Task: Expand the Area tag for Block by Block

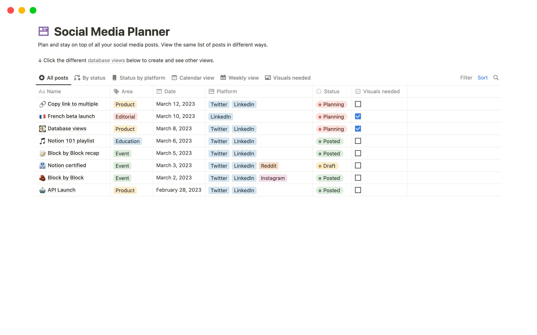Action: 123,178
